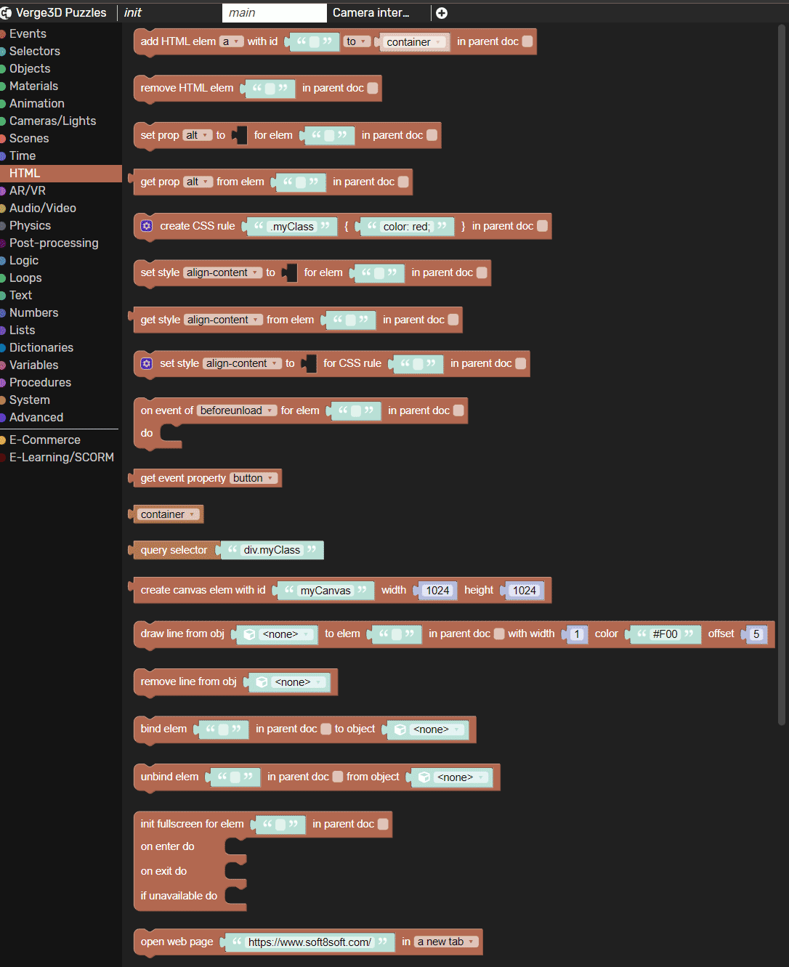Image resolution: width=789 pixels, height=967 pixels.
Task: Click the div.myClass query selector field
Action: tap(272, 550)
